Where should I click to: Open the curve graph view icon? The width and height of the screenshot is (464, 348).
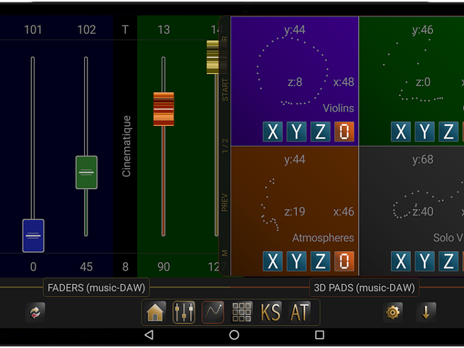213,313
